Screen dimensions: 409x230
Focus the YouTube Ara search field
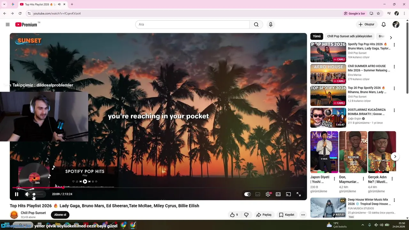pos(192,25)
